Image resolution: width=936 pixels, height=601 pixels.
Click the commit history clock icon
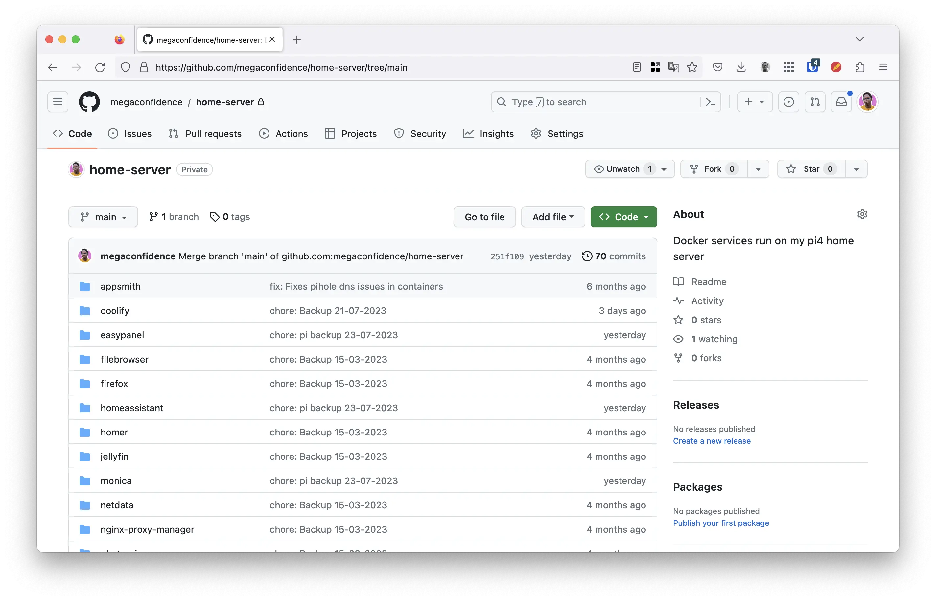coord(587,256)
